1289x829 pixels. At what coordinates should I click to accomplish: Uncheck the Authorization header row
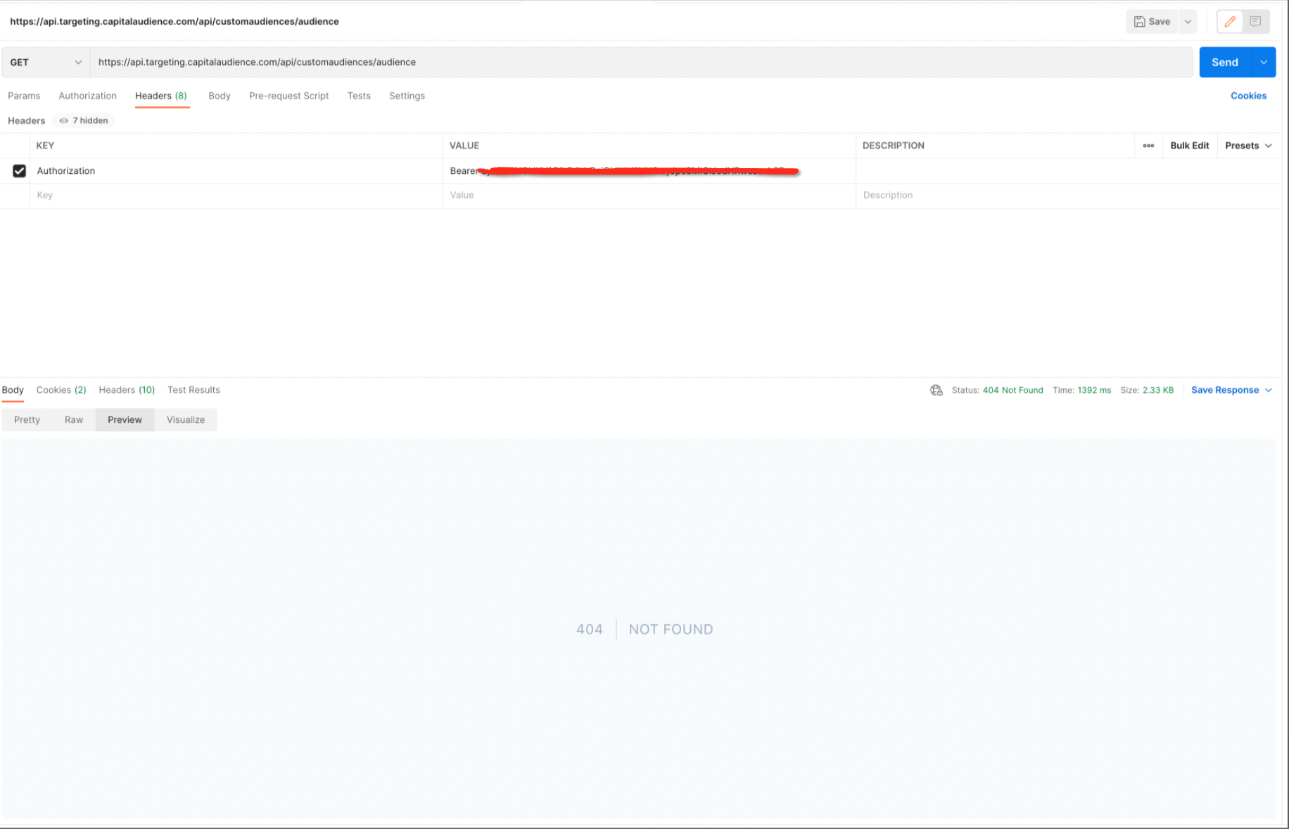pyautogui.click(x=19, y=170)
